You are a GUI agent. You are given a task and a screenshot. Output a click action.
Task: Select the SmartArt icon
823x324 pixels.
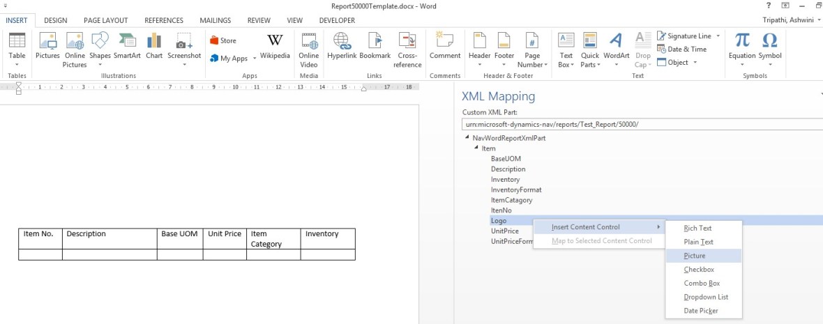(127, 46)
